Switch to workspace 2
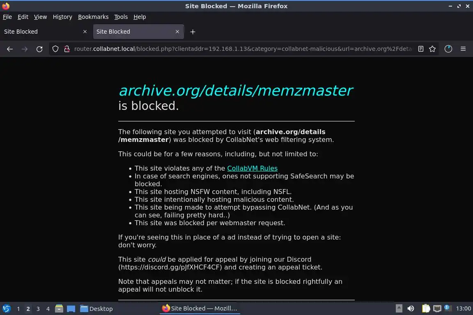Viewport: 473px width, 315px height. point(28,309)
